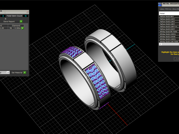
Task: Click the metal list left scroll arrow
Action: point(160,44)
